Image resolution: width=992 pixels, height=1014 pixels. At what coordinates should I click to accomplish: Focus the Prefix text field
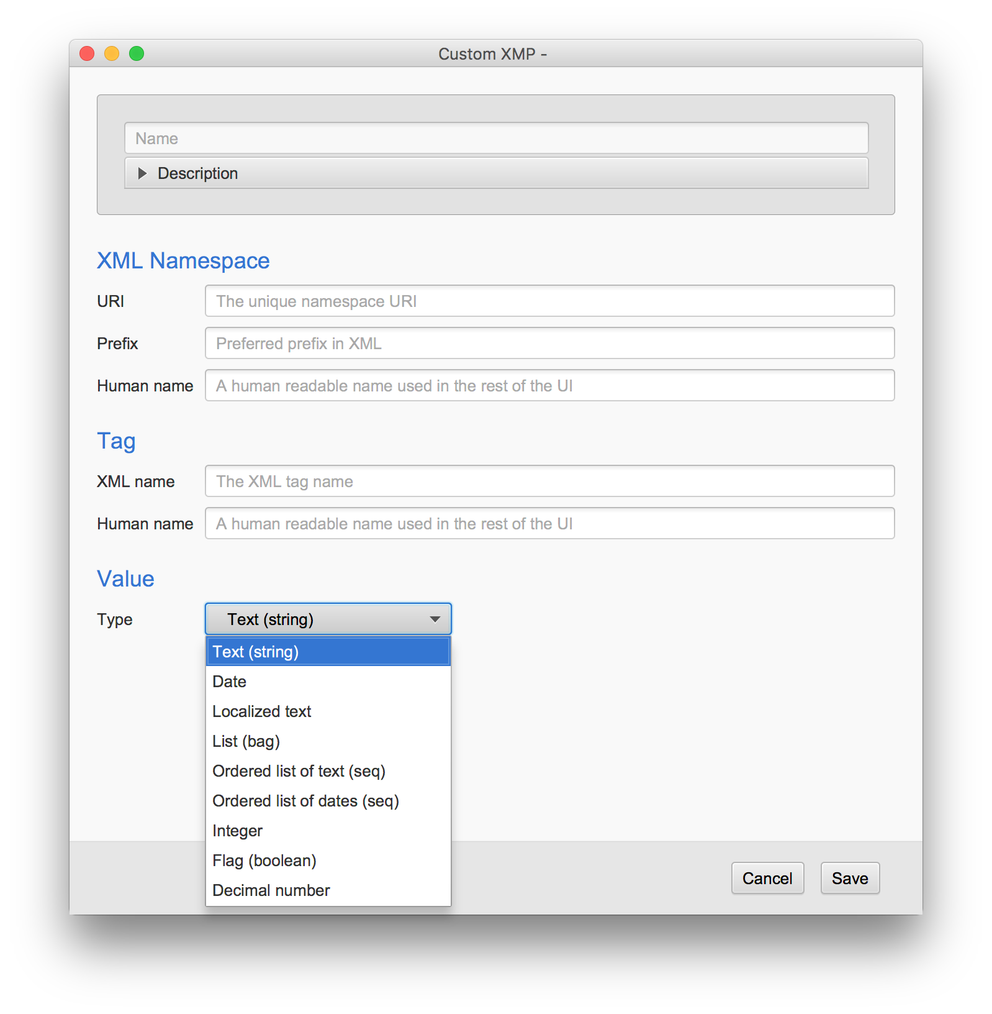(549, 343)
